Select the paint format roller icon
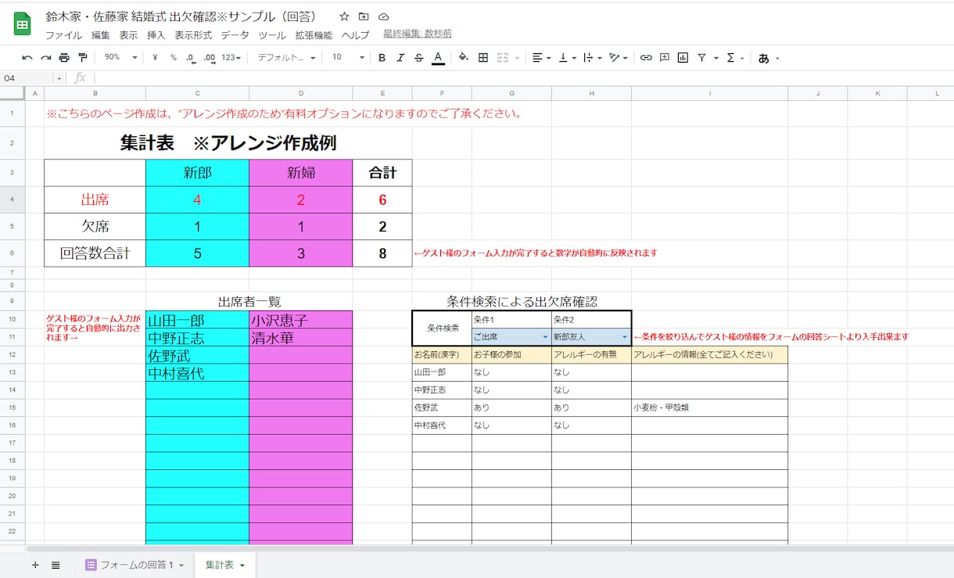 pyautogui.click(x=82, y=58)
